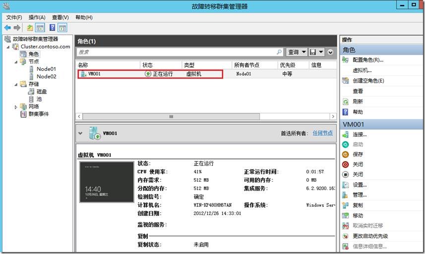Select 网络 node in the tree
This screenshot has height=254, width=425.
pos(34,106)
